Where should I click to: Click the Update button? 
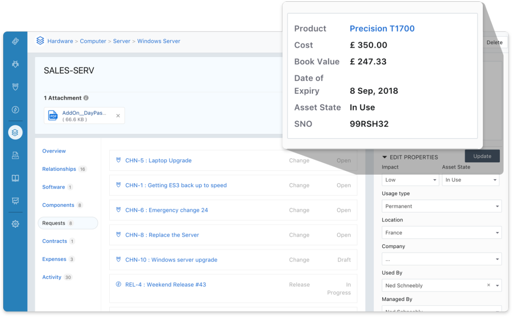(x=482, y=156)
